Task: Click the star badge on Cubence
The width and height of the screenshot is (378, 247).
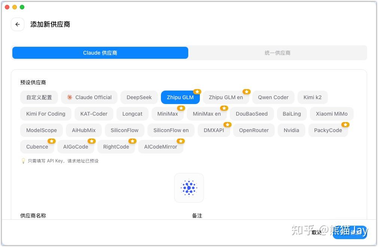Action: click(x=52, y=141)
